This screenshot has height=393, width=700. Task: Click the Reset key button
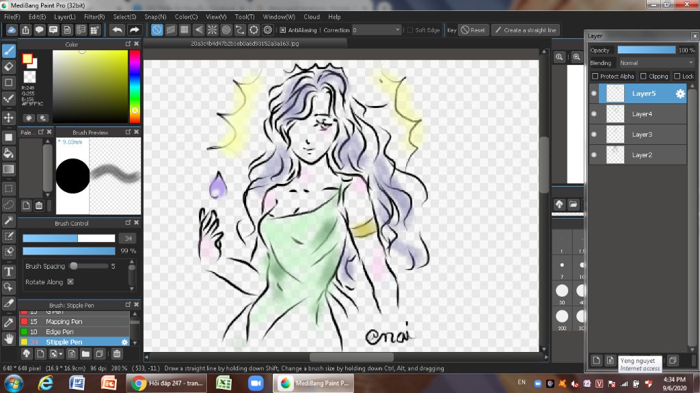tap(473, 30)
